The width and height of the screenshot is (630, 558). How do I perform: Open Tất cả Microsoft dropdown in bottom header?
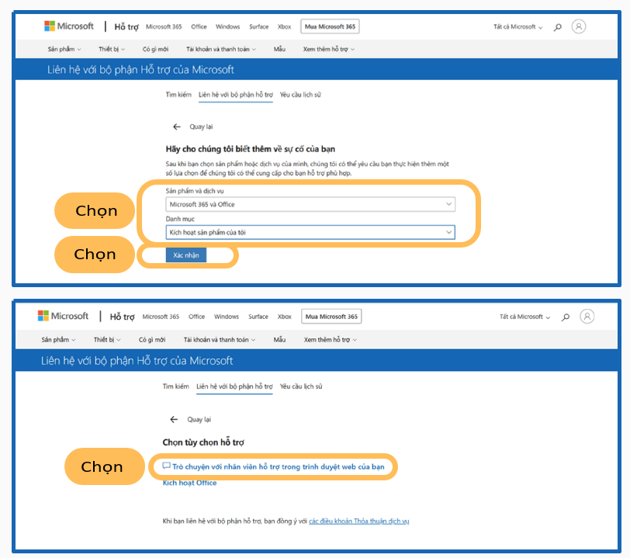524,317
